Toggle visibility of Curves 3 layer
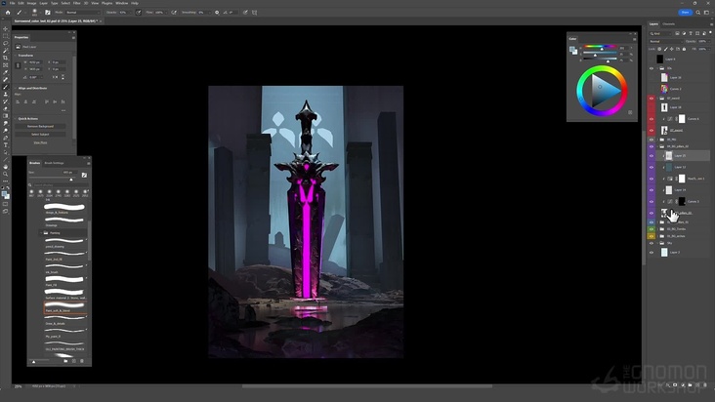 pyautogui.click(x=652, y=201)
